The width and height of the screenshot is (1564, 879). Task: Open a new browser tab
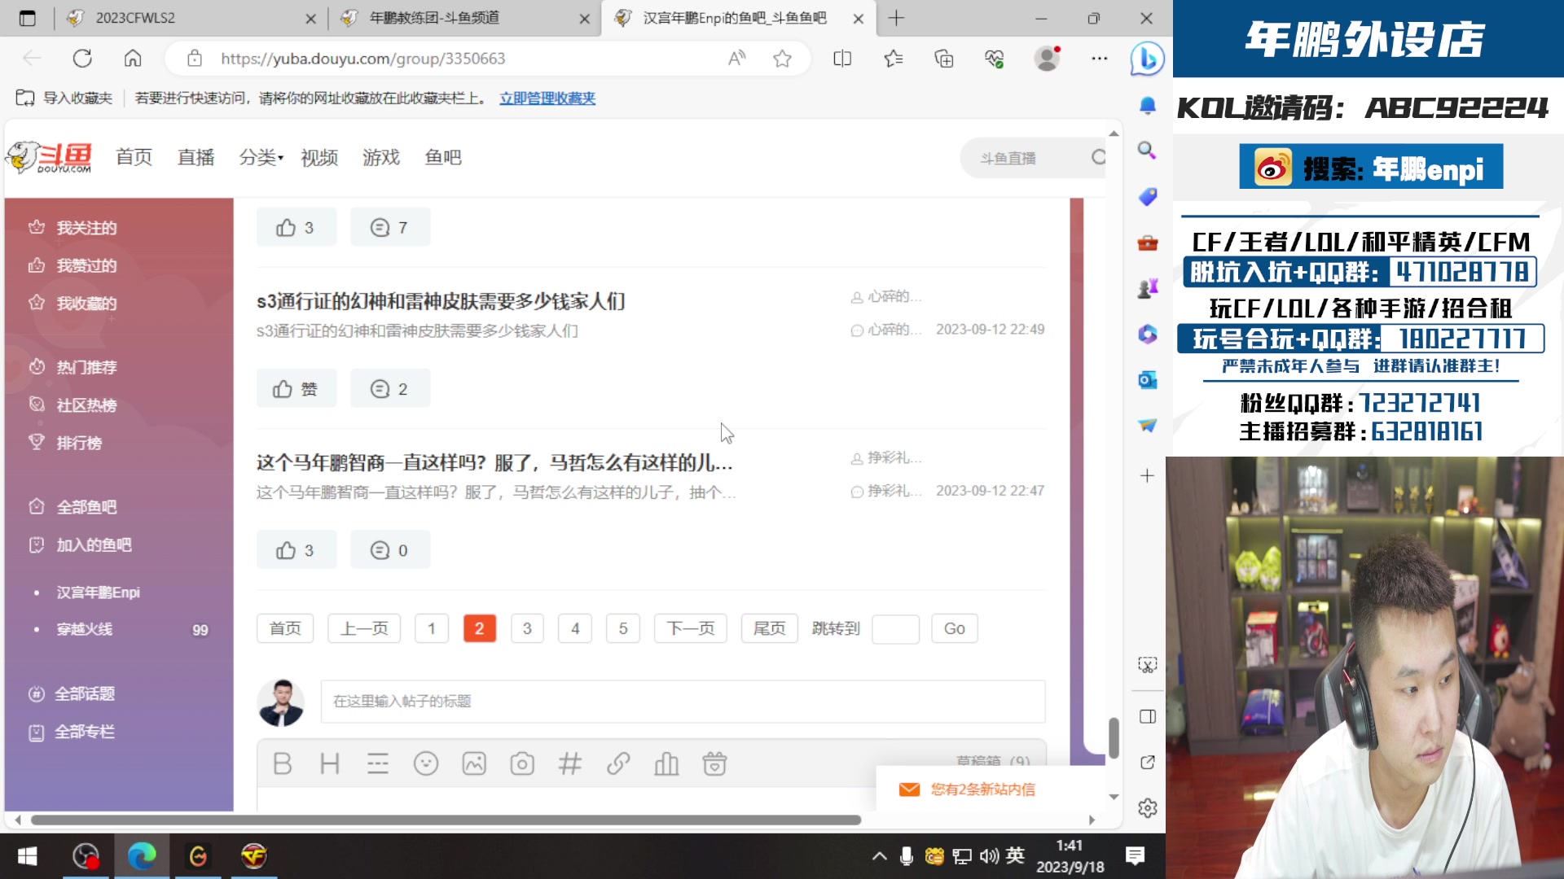(896, 18)
